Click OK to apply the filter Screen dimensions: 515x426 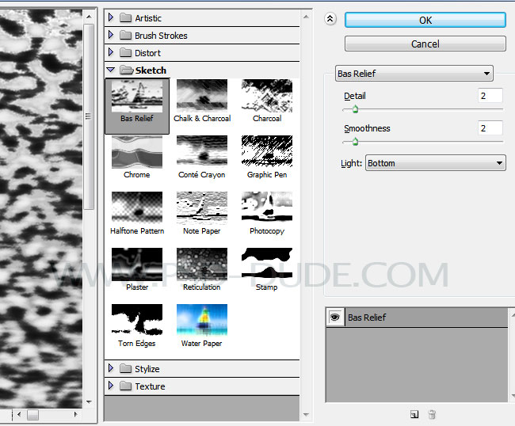pyautogui.click(x=425, y=21)
